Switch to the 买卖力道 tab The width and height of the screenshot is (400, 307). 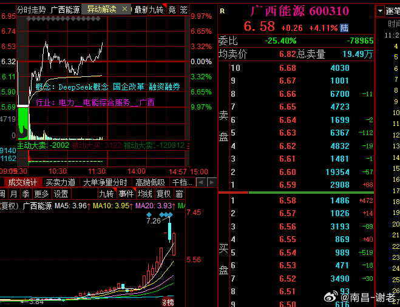coord(61,182)
